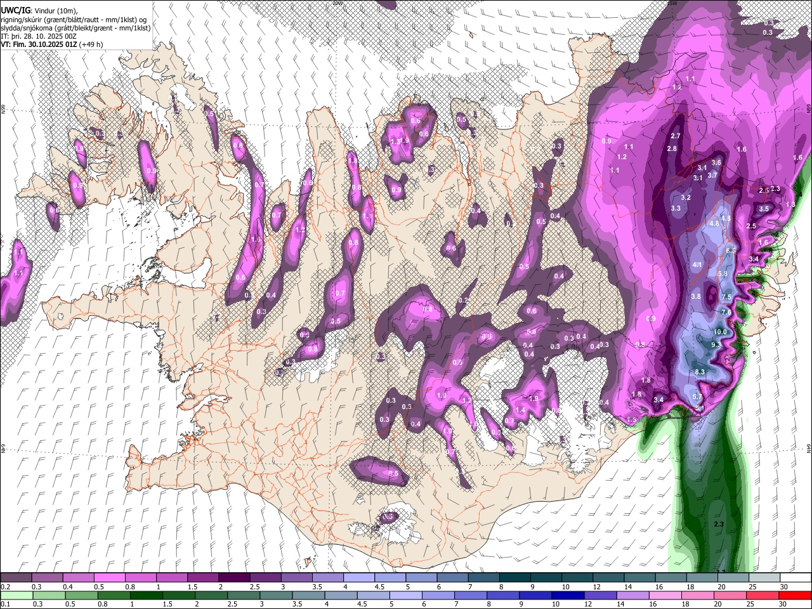
Task: Pick the light lavender 4–4.5 snow legend swatch
Action: tap(359, 578)
